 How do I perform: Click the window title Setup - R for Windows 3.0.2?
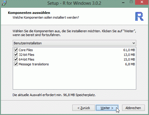tap(74, 3)
